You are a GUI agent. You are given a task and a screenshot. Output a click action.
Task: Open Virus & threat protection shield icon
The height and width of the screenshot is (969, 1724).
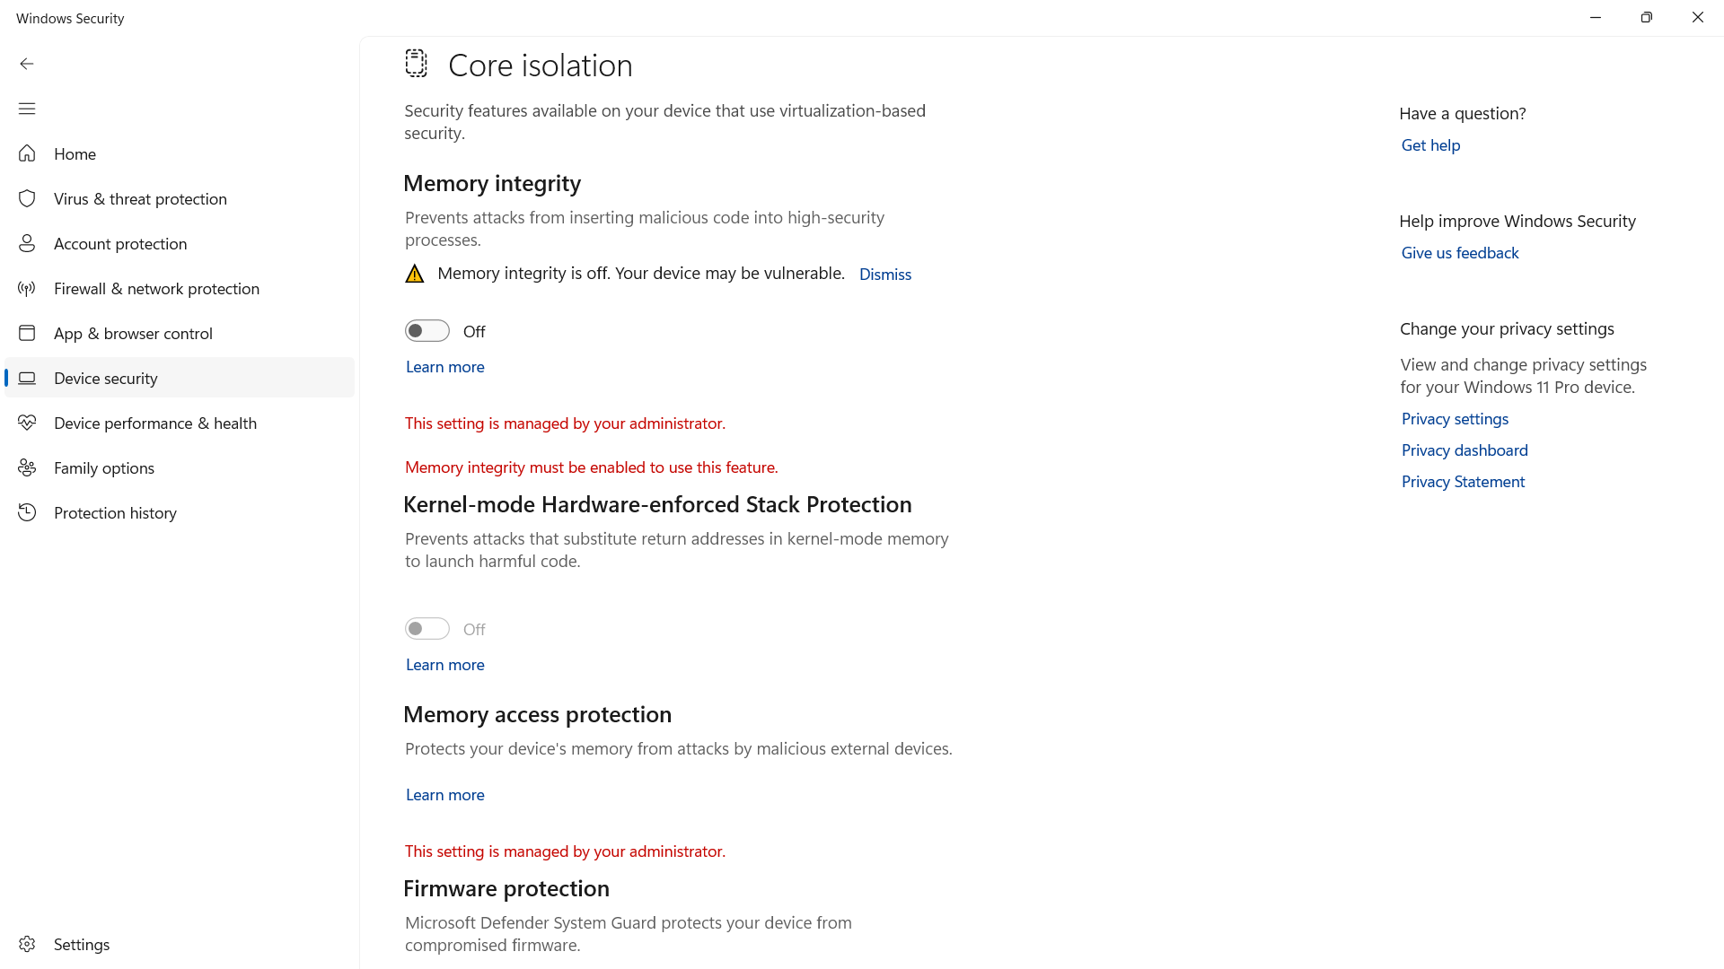point(27,198)
